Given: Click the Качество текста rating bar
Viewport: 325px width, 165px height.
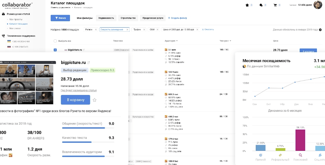Looking at the screenshot, I should (88, 142).
